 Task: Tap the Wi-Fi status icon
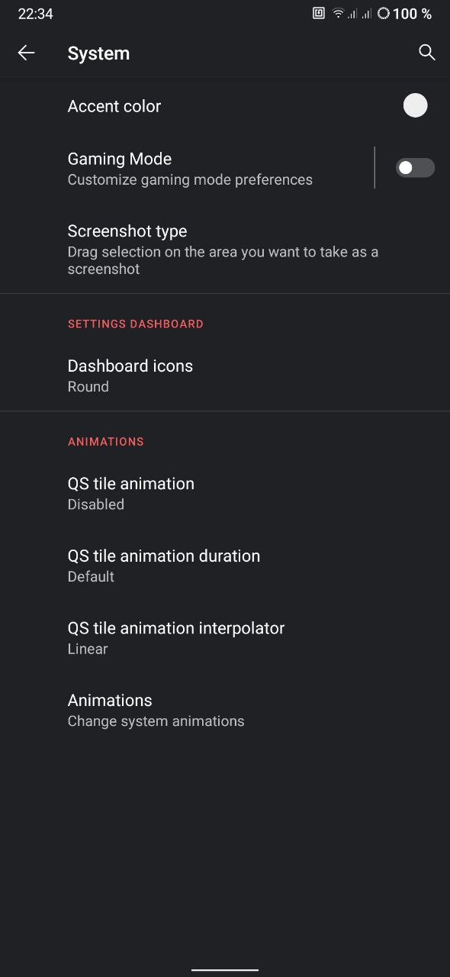tap(338, 14)
